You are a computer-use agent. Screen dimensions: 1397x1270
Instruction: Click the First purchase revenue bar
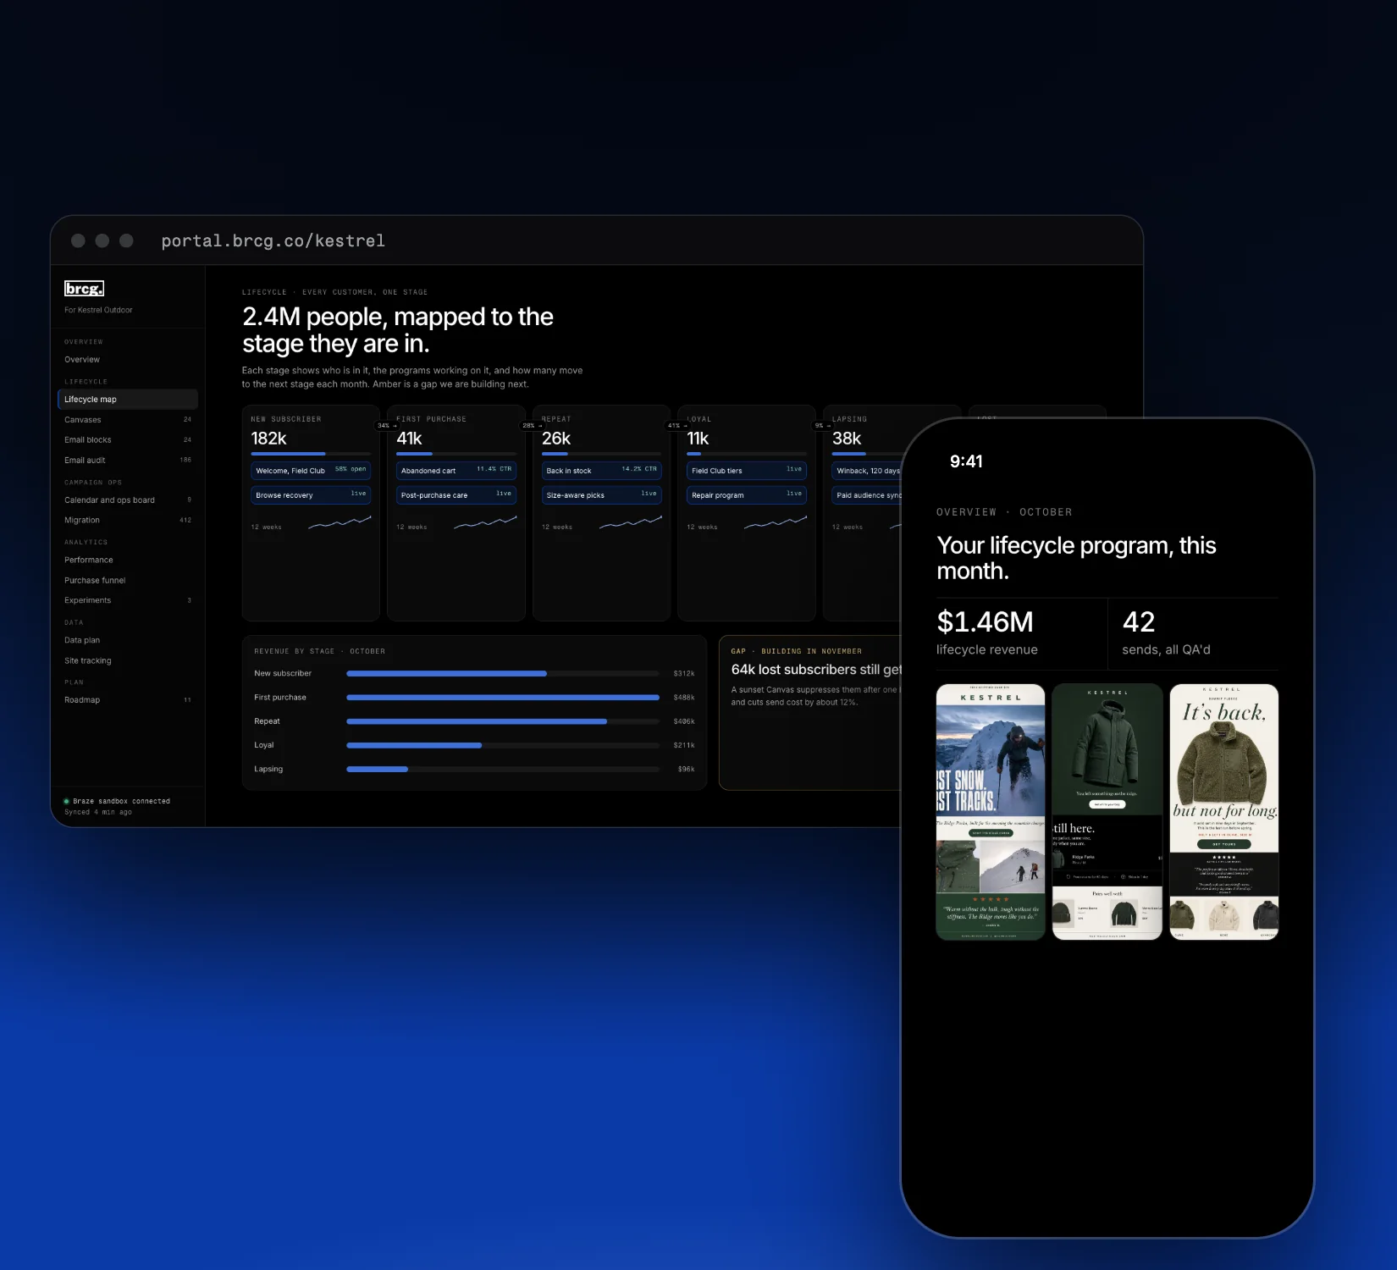[x=503, y=698]
